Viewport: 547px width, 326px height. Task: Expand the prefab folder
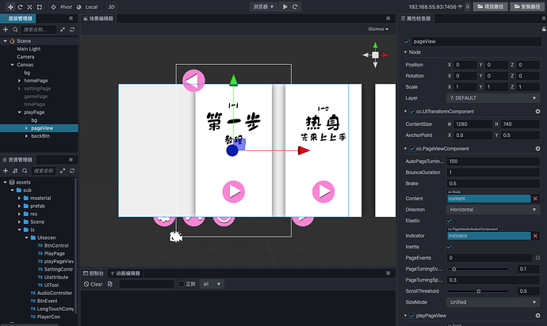point(19,207)
